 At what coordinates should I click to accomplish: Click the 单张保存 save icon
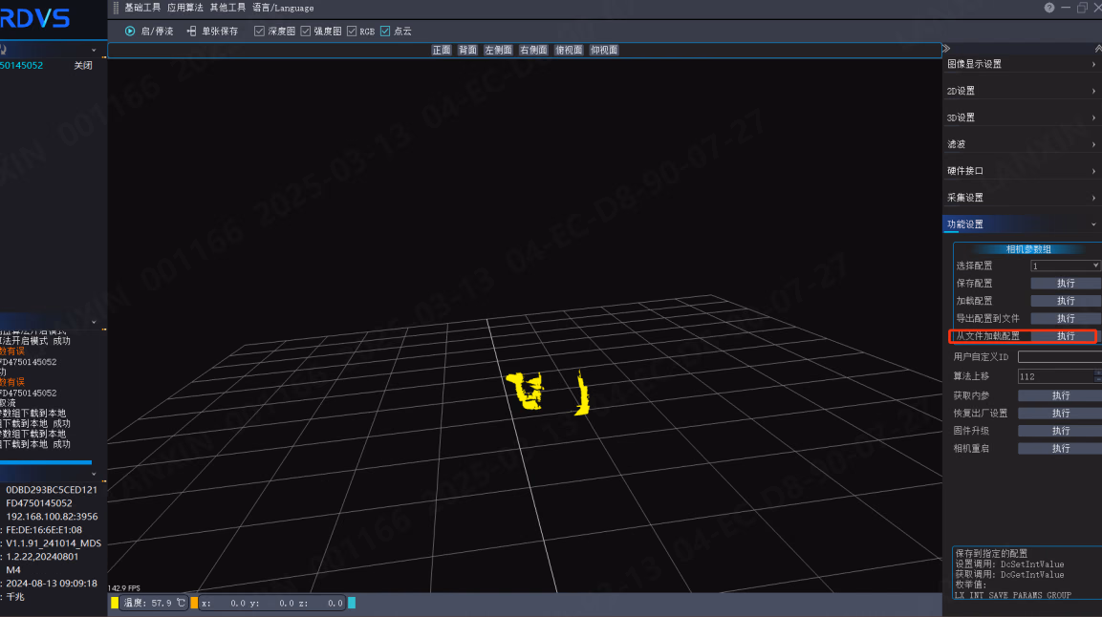(x=191, y=31)
